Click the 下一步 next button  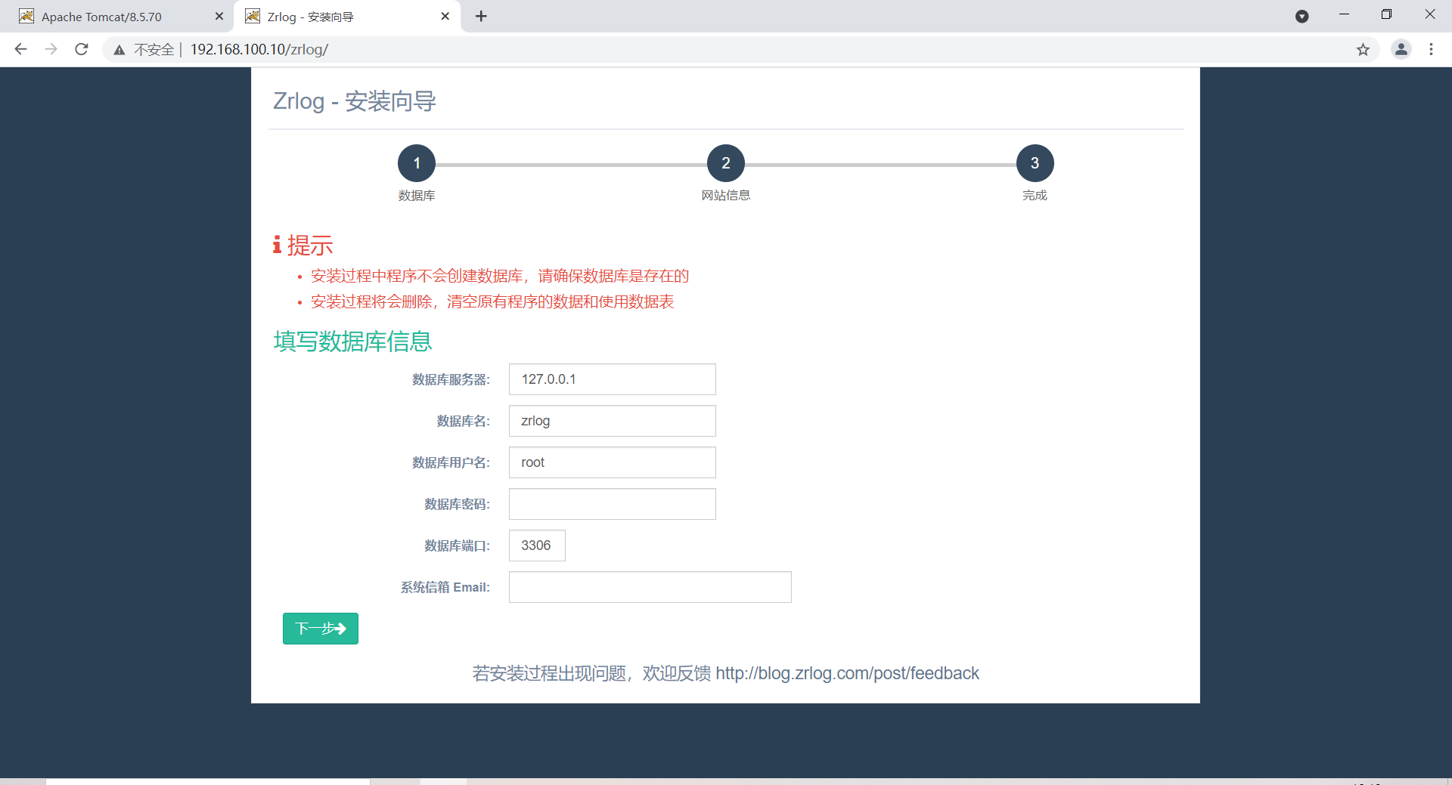(321, 629)
